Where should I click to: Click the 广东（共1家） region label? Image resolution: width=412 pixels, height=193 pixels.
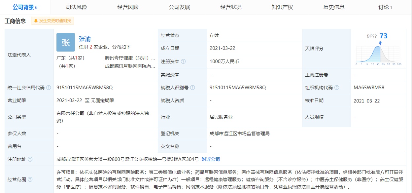click(70, 58)
